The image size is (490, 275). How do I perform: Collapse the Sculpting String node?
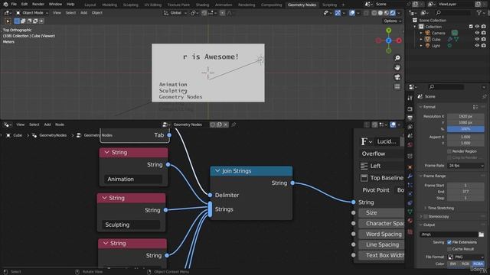click(x=104, y=198)
